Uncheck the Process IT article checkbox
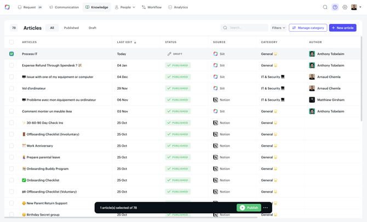The height and width of the screenshot is (222, 367). tap(12, 54)
